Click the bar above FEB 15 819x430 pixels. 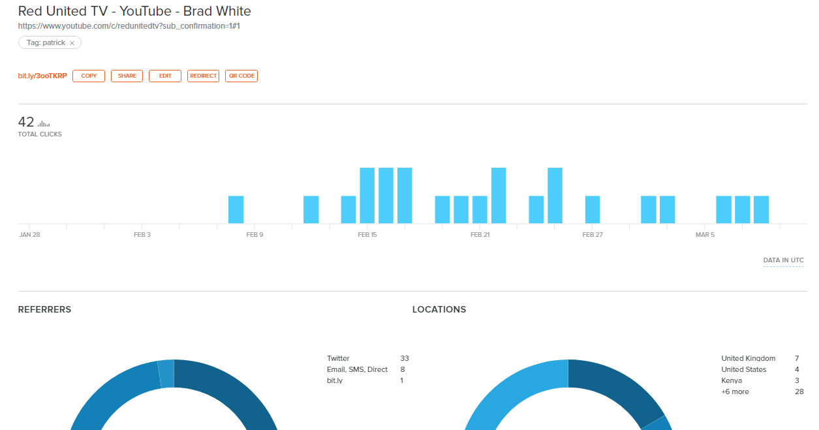click(x=367, y=196)
